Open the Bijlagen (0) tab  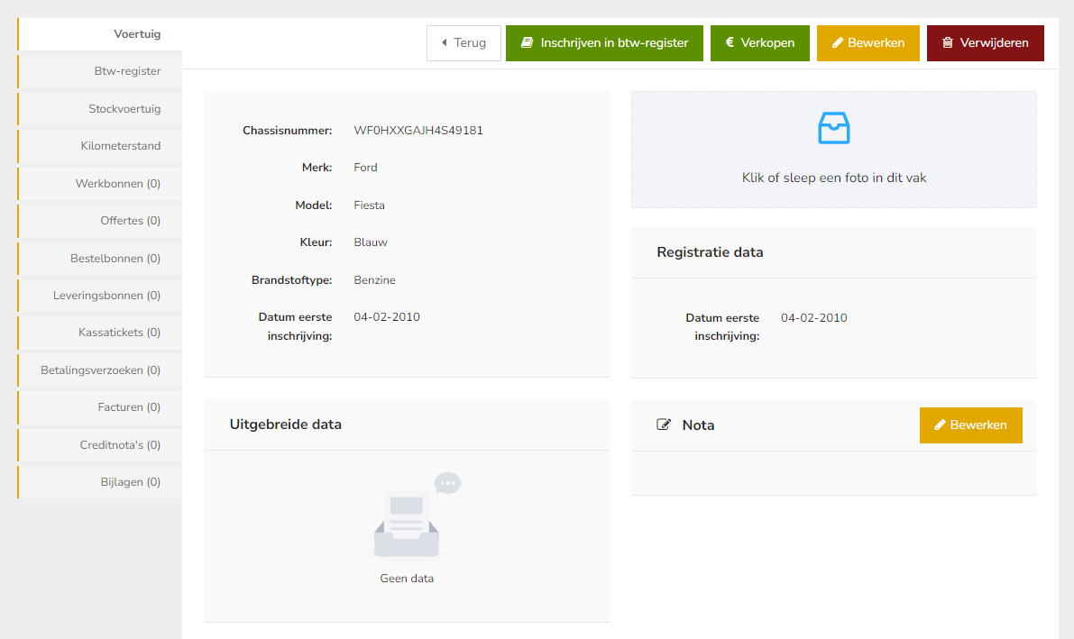pyautogui.click(x=130, y=482)
